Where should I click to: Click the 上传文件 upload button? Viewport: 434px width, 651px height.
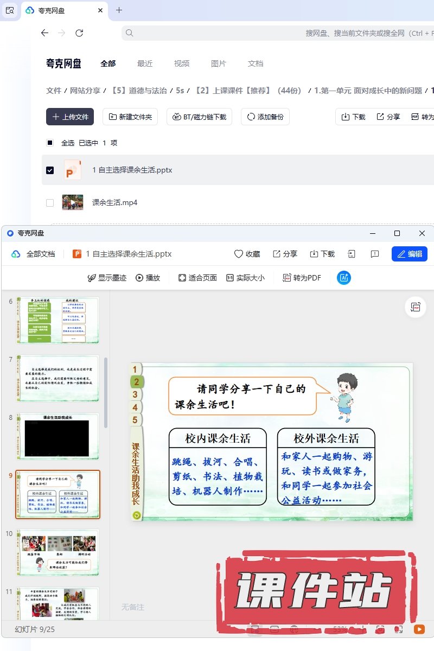[x=70, y=117]
